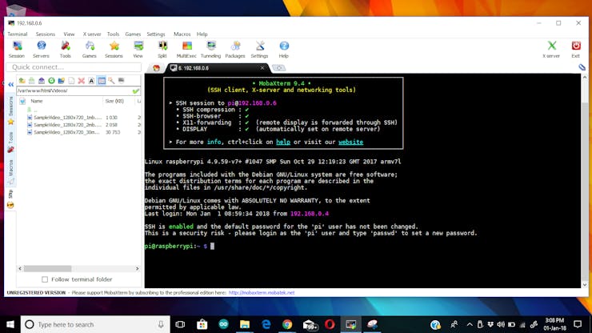The width and height of the screenshot is (592, 333).
Task: Open the Settings toolbar icon
Action: tap(259, 50)
